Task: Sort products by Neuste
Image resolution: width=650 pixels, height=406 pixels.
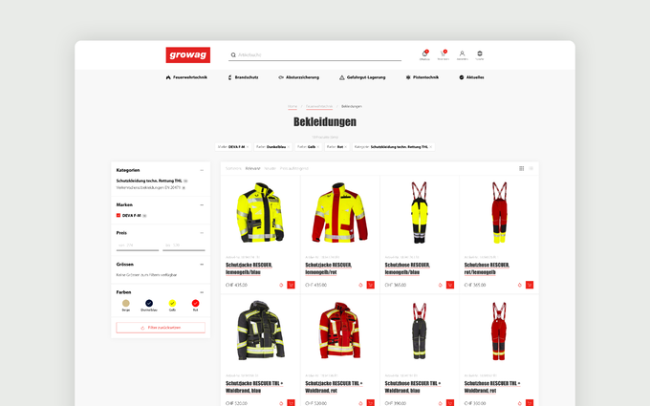Action: click(271, 169)
